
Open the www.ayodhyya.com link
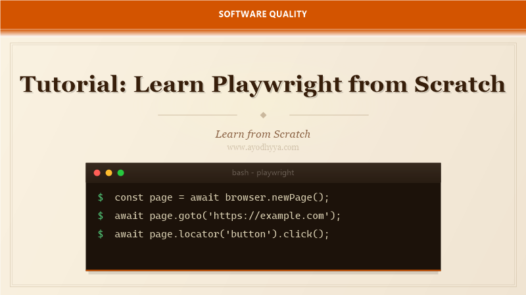[x=262, y=147]
